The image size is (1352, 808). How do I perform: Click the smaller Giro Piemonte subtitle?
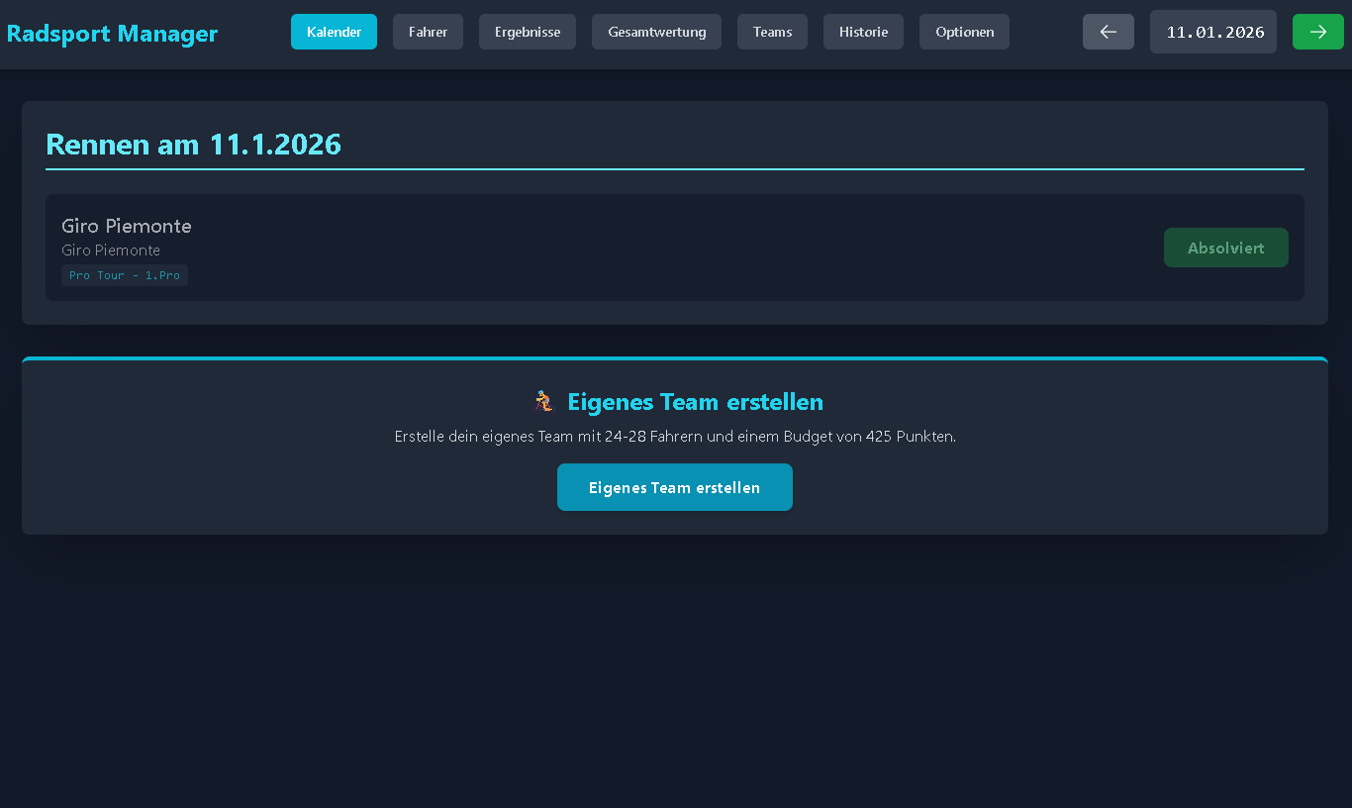111,251
